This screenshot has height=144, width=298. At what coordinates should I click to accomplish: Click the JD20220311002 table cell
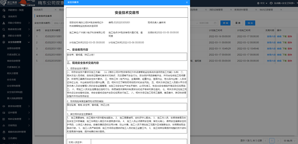tap(53, 43)
